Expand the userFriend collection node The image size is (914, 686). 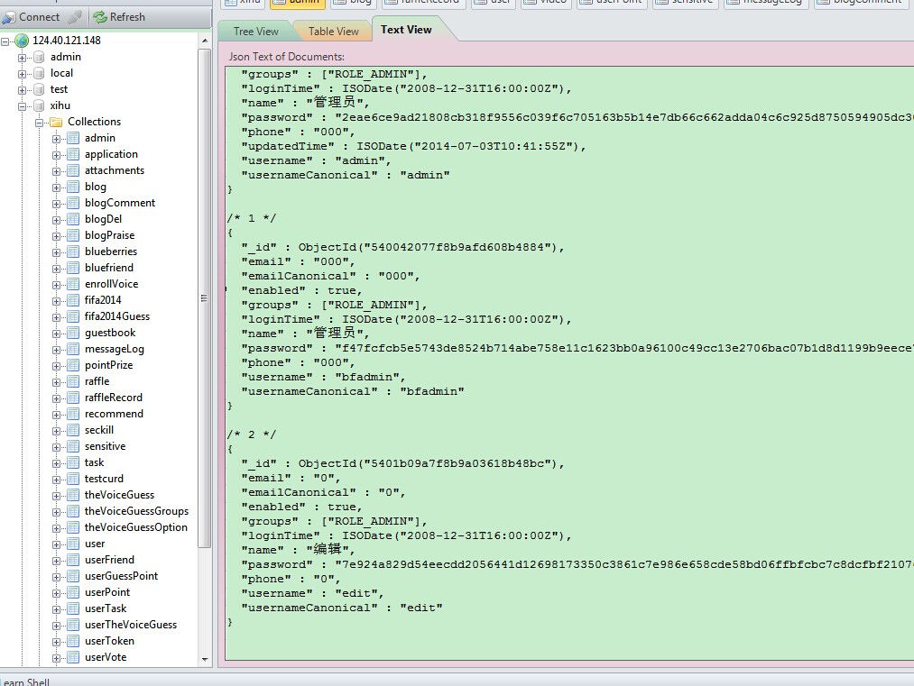coord(57,561)
